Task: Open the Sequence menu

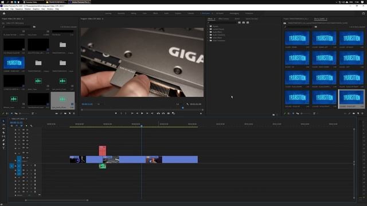Action: pos(19,9)
